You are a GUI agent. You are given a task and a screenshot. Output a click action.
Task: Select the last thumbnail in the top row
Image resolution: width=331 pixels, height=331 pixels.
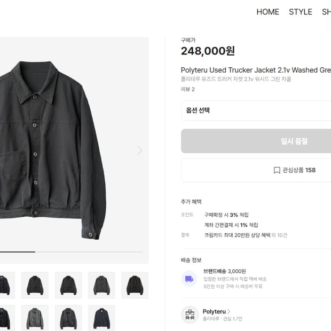[135, 285]
